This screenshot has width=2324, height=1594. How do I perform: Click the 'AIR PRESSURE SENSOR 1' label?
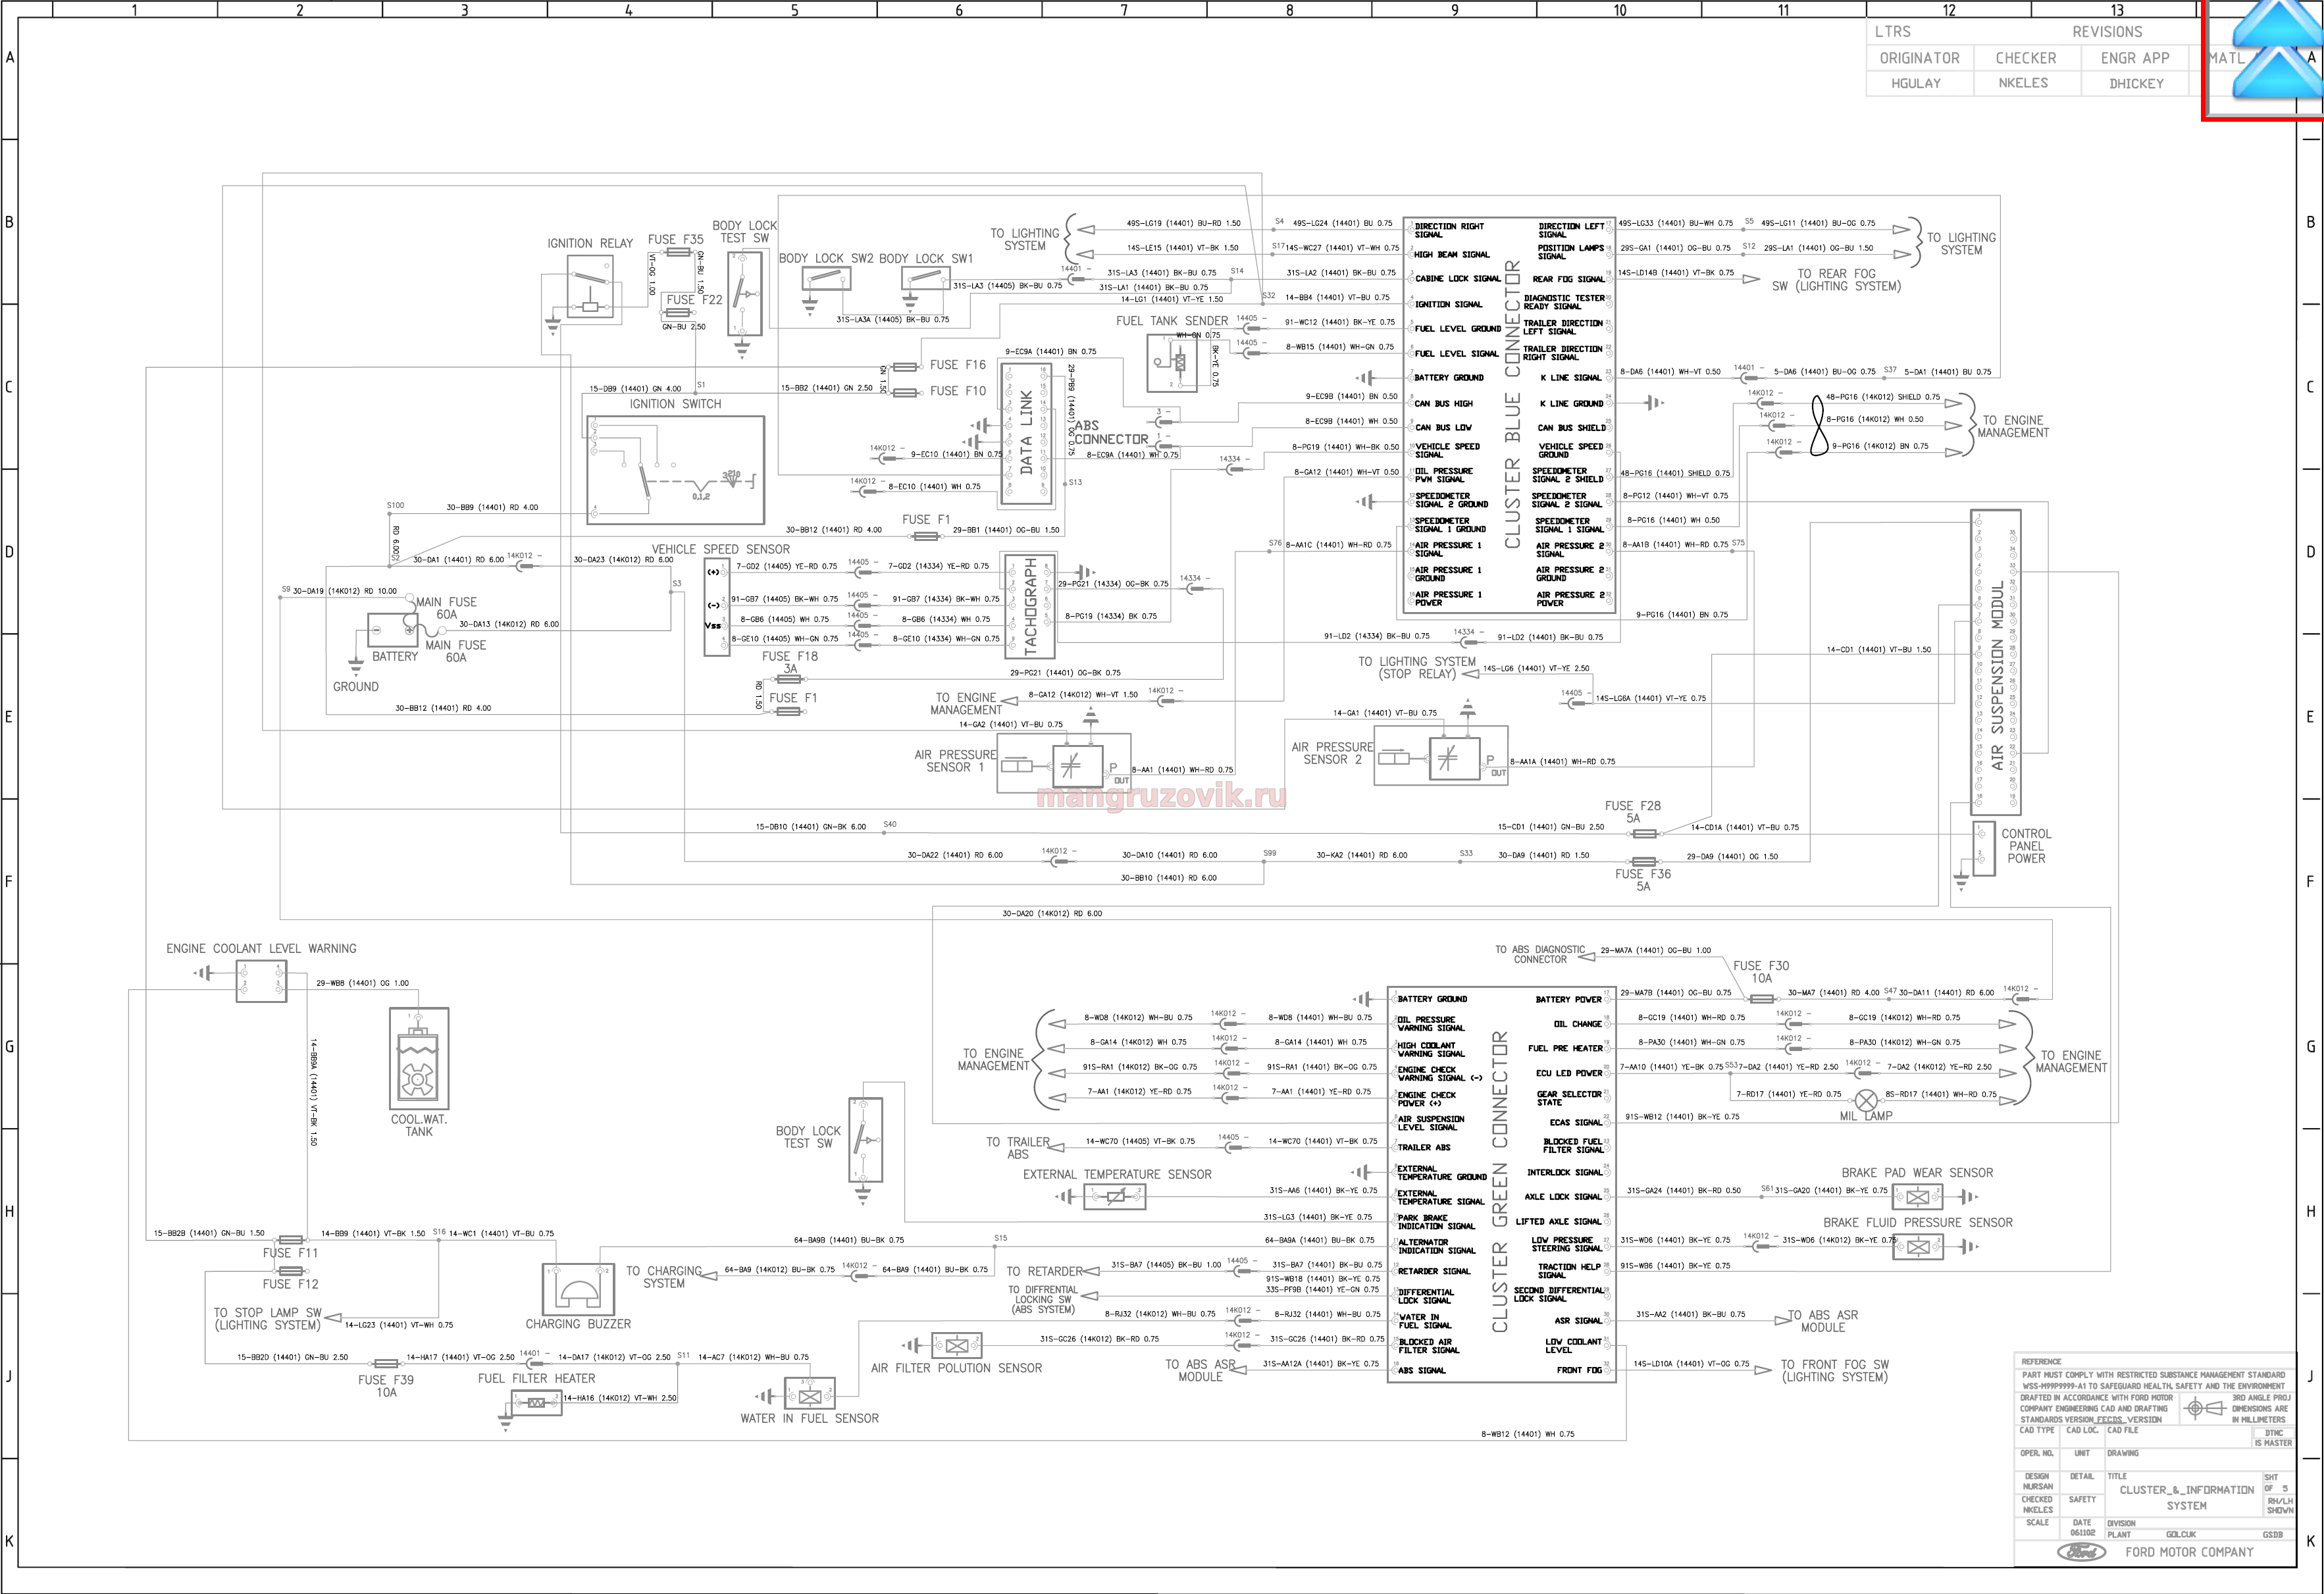point(955,761)
